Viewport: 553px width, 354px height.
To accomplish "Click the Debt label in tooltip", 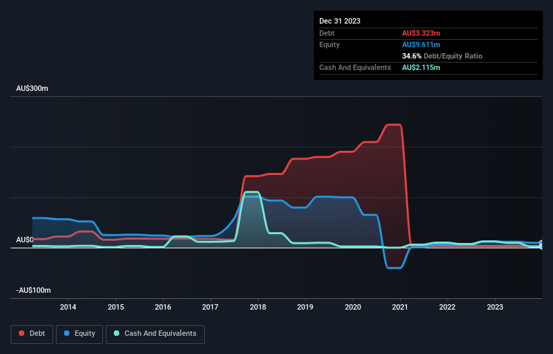I will coord(327,33).
